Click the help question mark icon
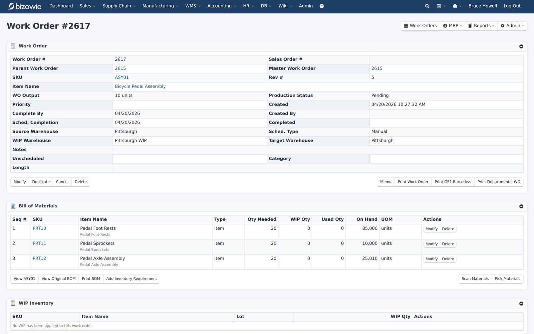The width and height of the screenshot is (534, 334). (322, 6)
